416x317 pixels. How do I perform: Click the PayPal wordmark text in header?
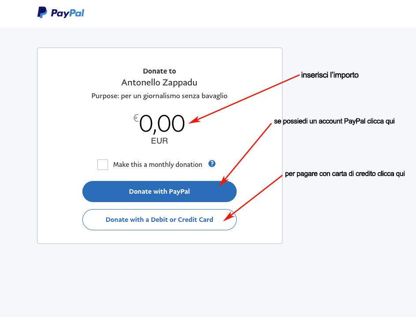tap(67, 13)
